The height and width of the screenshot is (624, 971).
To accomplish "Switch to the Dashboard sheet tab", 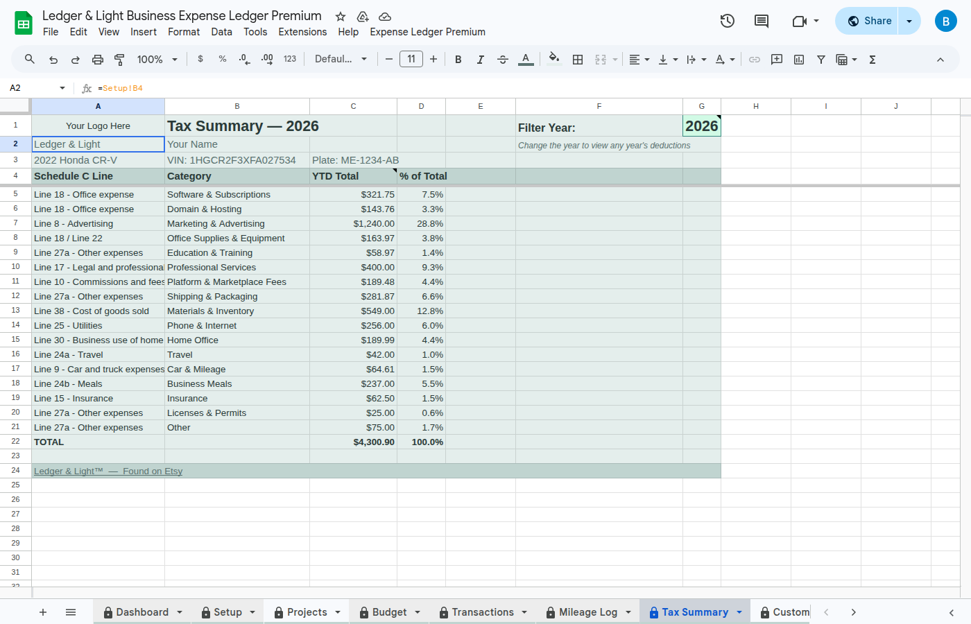I will (142, 612).
